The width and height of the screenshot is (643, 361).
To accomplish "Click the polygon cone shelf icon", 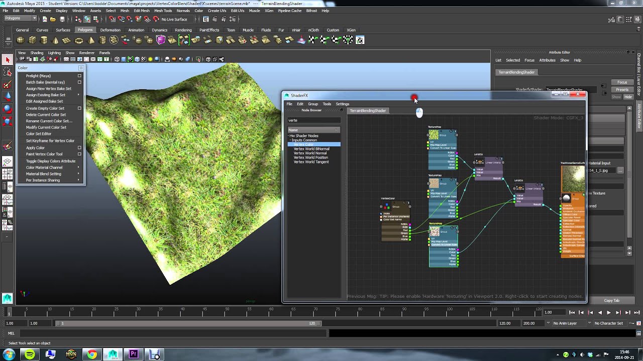I will coord(56,40).
